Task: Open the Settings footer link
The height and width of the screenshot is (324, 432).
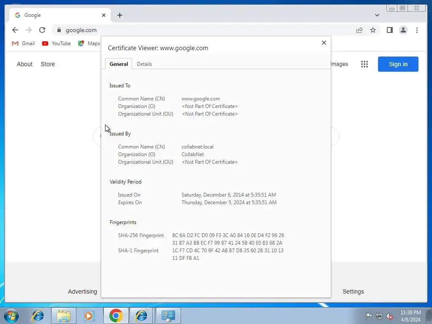Action: point(353,292)
